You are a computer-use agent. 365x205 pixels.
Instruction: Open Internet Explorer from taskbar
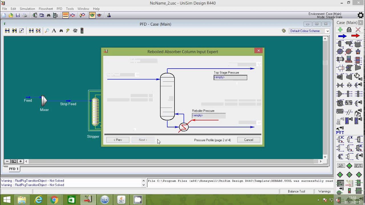[38, 200]
